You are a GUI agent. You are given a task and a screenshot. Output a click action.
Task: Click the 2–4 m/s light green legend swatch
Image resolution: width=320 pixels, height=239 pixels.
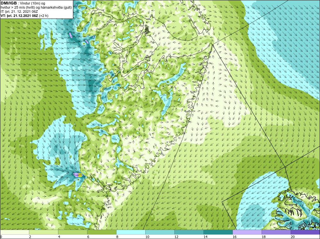(44, 232)
